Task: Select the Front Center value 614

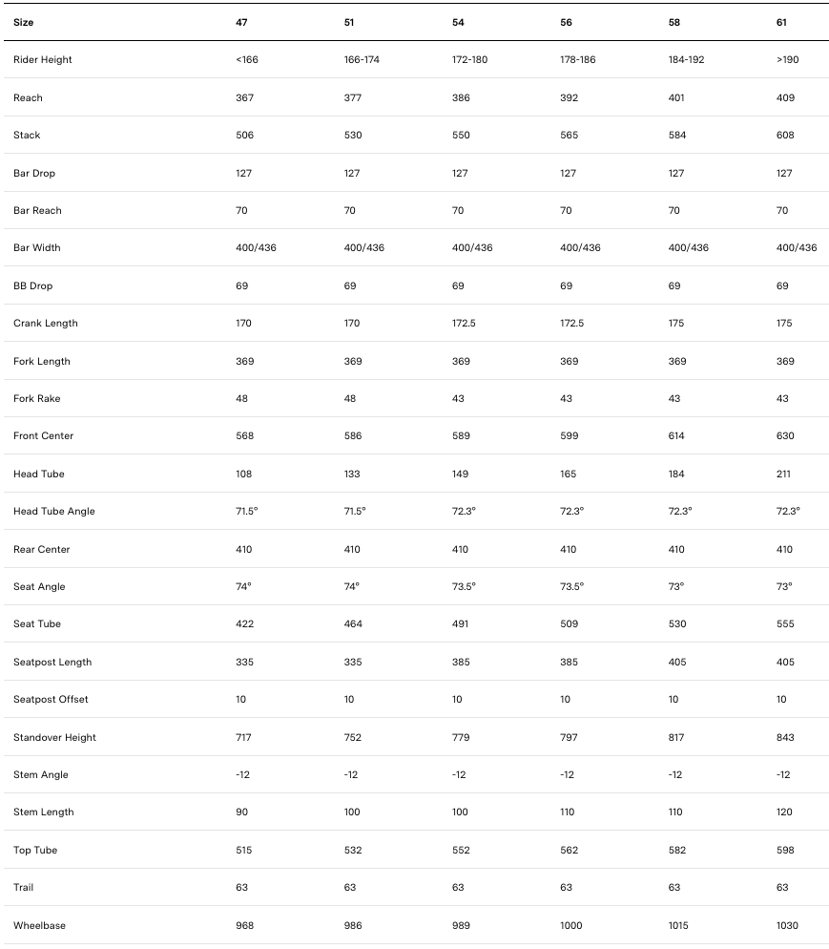Action: tap(676, 436)
